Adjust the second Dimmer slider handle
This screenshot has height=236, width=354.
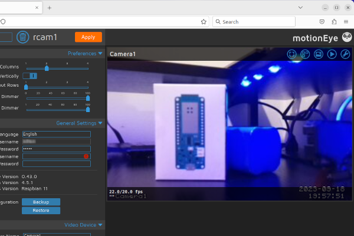point(88,110)
